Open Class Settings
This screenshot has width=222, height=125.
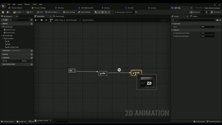69,12
